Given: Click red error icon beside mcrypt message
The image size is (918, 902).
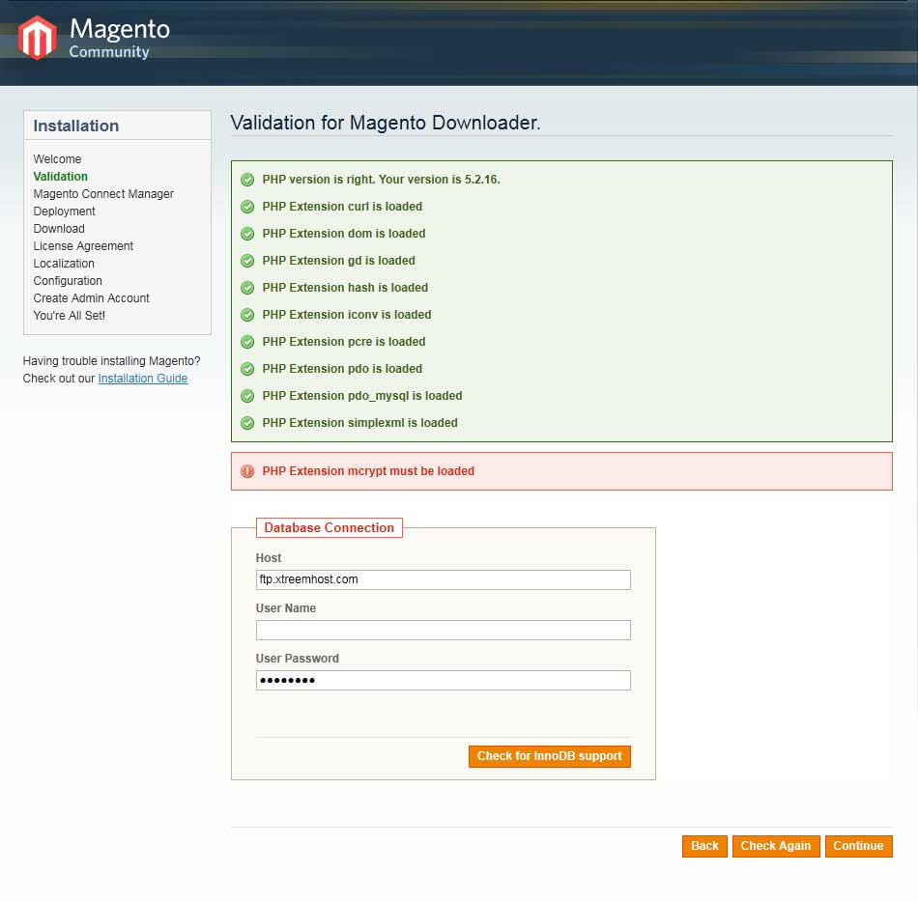Looking at the screenshot, I should click(x=247, y=471).
